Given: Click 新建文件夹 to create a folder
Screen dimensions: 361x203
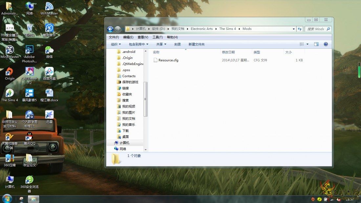Looking at the screenshot, I should 196,44.
